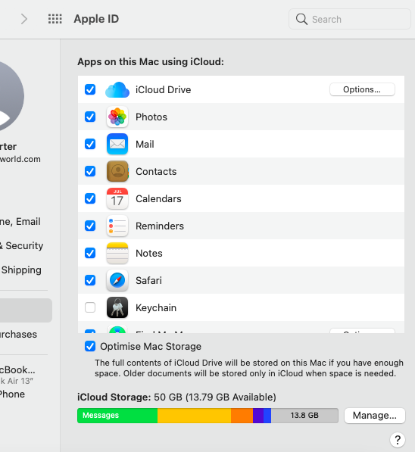
Task: Enable the Keychain checkbox
Action: point(90,307)
